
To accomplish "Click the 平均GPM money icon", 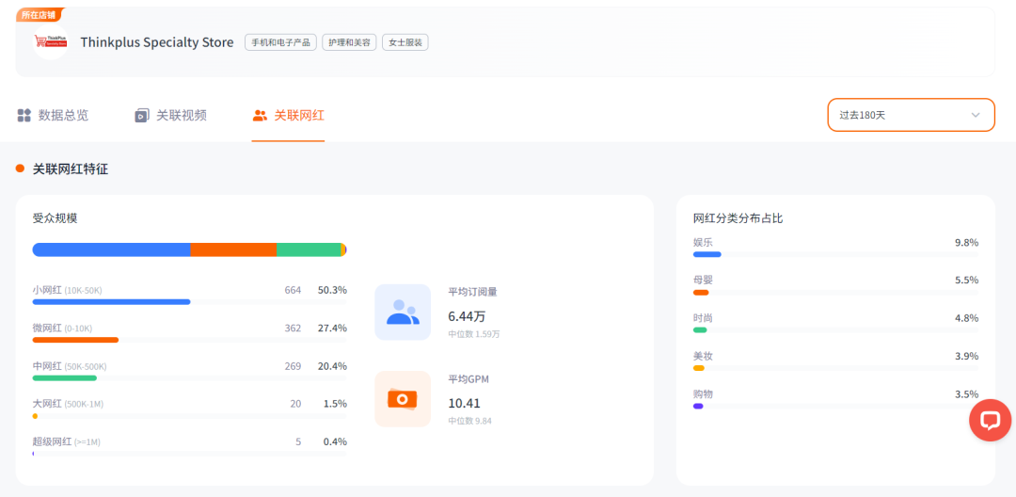I will pyautogui.click(x=403, y=399).
